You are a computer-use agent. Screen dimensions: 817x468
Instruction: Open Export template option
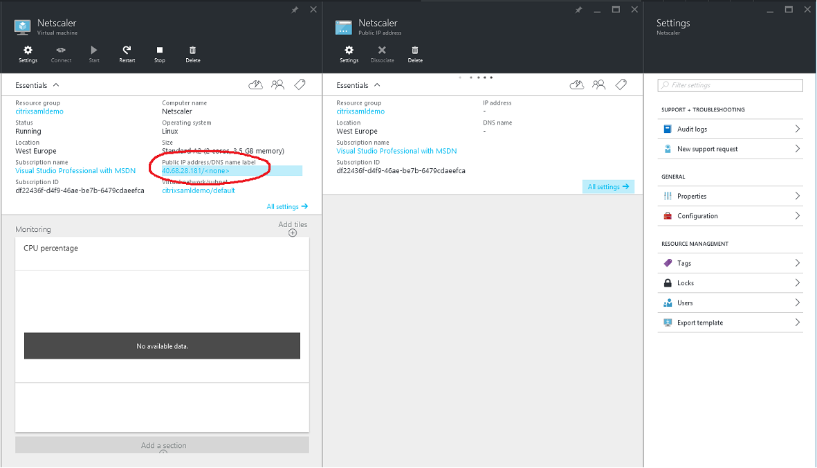730,323
